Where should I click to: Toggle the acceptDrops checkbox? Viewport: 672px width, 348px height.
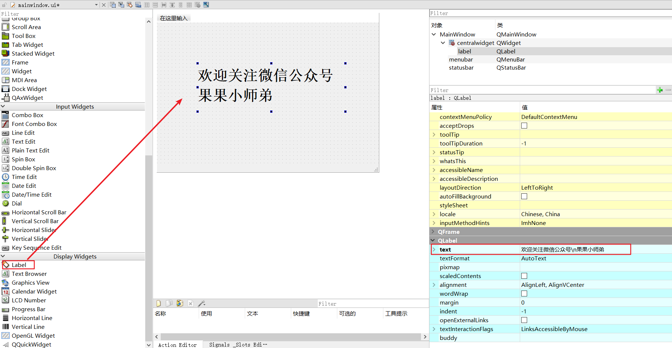point(524,126)
